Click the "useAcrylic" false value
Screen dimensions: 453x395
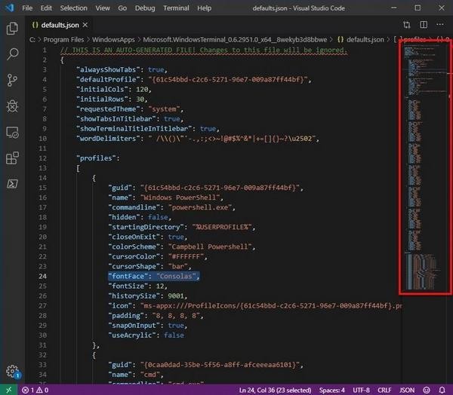point(174,335)
